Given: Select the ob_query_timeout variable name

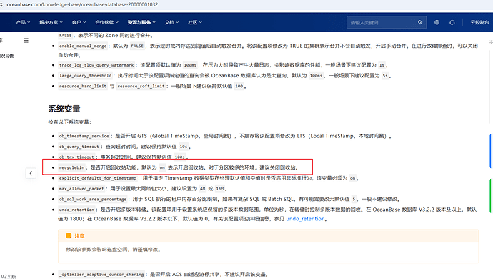Looking at the screenshot, I should tap(79, 147).
